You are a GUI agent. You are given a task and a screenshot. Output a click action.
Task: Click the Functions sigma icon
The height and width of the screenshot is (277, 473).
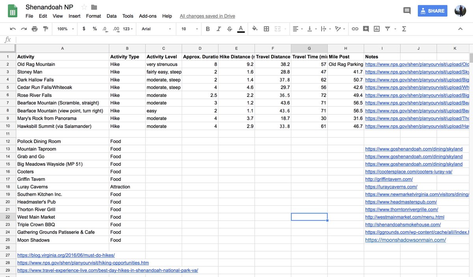tap(404, 29)
